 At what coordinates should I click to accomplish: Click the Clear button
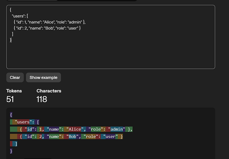(x=15, y=78)
